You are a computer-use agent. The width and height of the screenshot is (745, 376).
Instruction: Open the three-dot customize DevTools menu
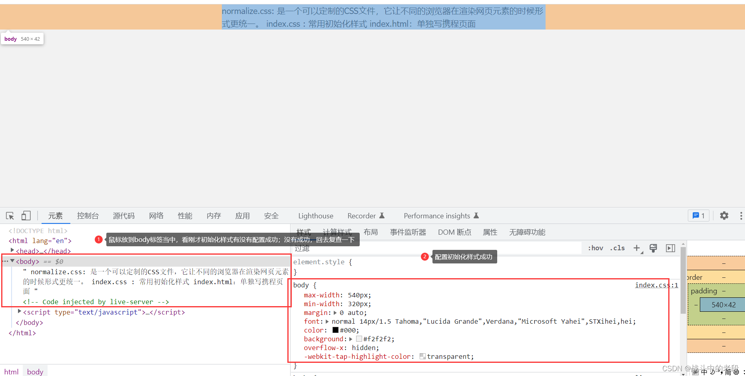click(x=741, y=216)
